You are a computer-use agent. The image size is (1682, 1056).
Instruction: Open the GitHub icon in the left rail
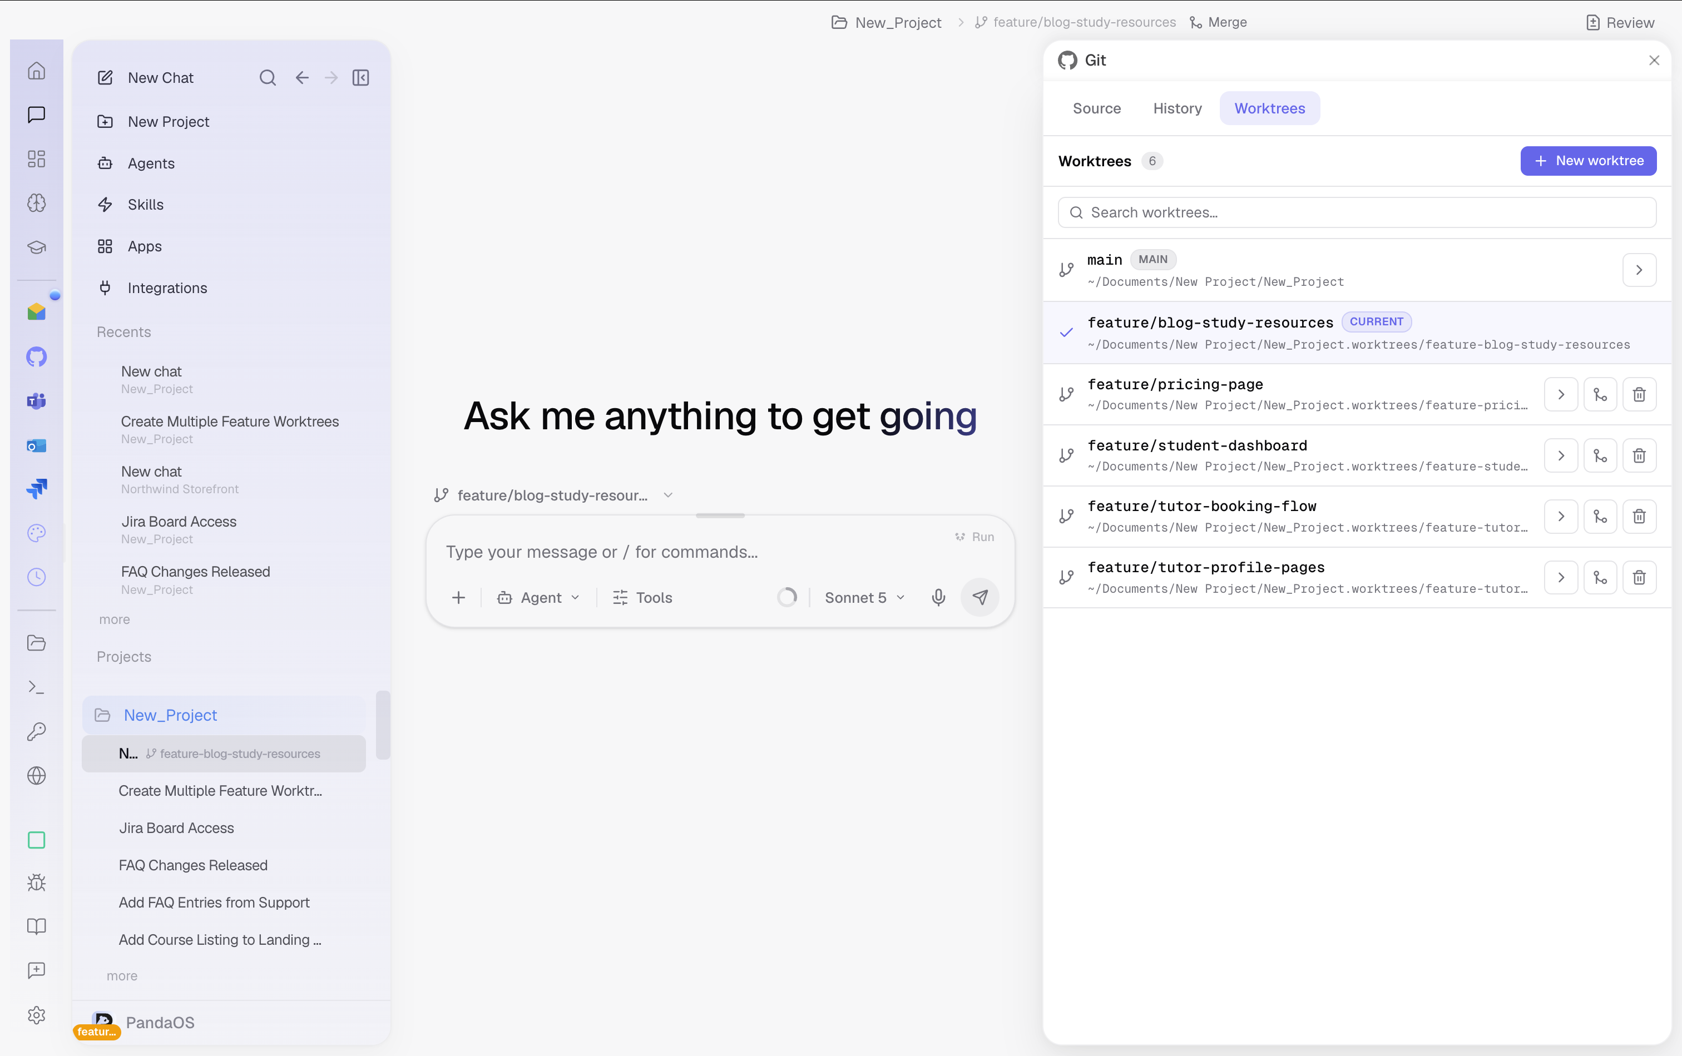tap(36, 357)
